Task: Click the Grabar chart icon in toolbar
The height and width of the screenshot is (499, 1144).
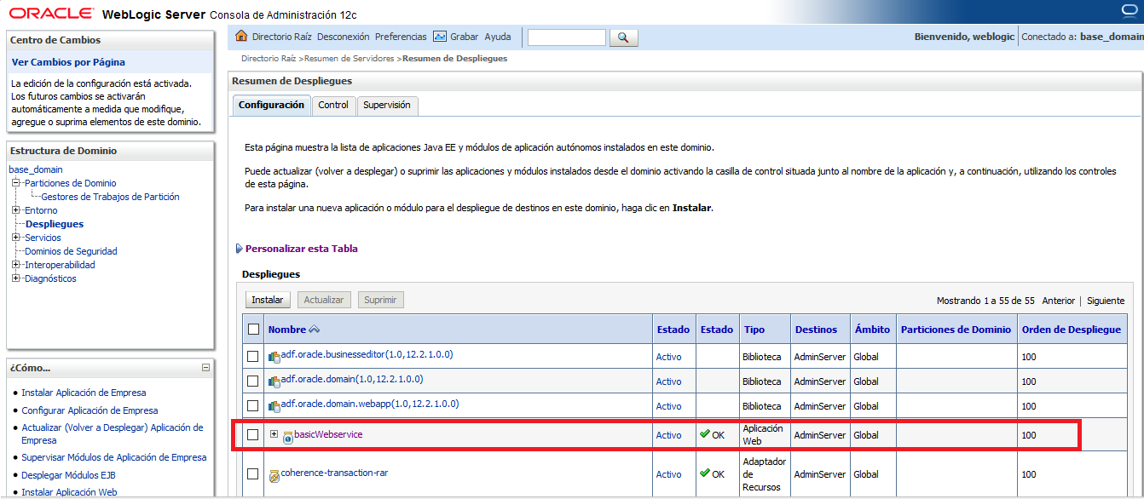Action: (x=440, y=37)
